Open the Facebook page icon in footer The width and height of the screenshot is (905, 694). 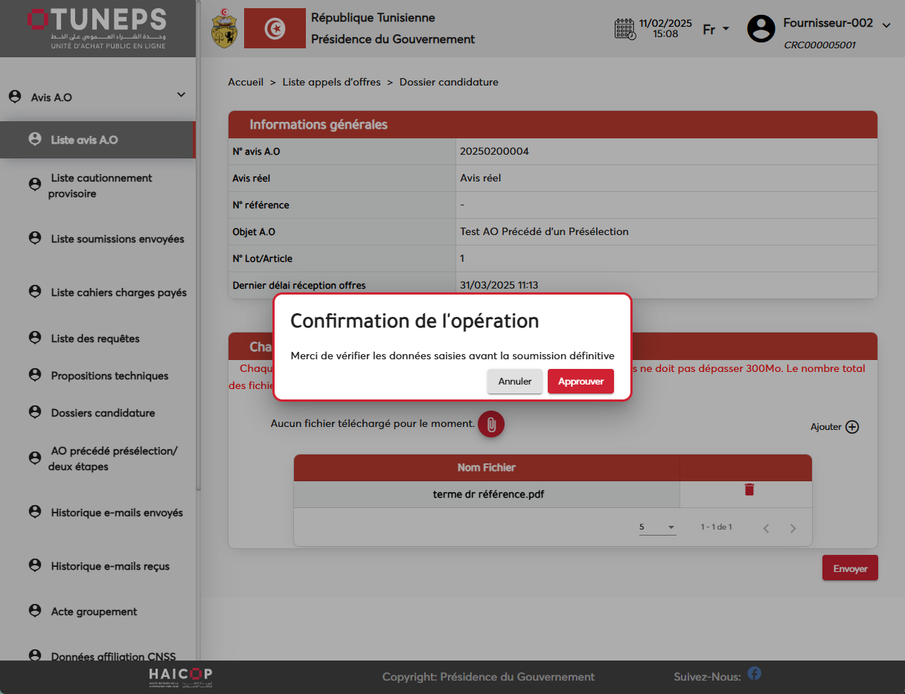pos(754,674)
